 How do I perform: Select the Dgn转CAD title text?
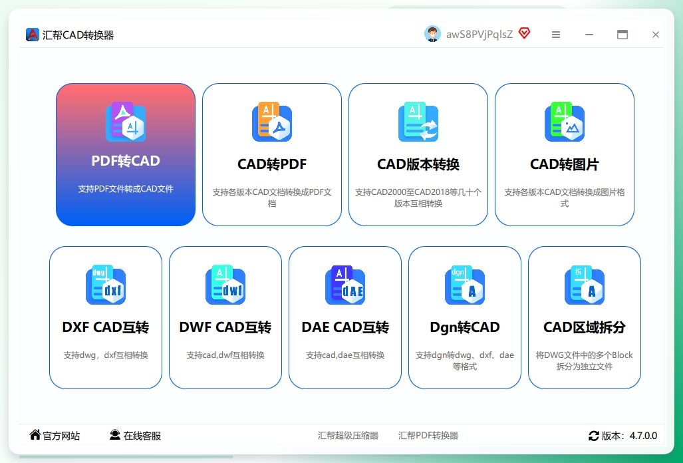[465, 327]
